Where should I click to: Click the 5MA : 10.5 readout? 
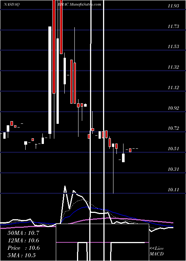[22, 255]
